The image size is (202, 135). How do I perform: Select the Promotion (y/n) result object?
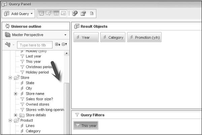144,37
